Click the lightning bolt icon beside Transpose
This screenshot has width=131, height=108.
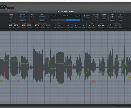pos(107,18)
